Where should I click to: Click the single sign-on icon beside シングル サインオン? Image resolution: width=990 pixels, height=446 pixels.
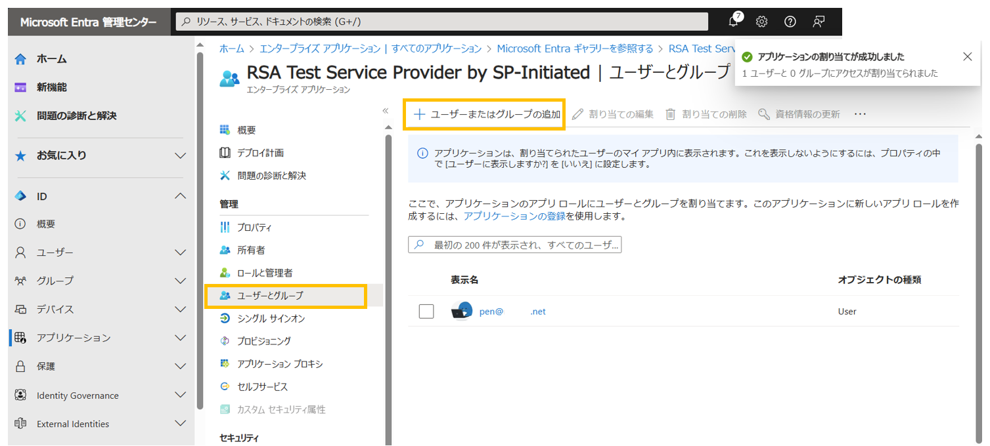[225, 318]
